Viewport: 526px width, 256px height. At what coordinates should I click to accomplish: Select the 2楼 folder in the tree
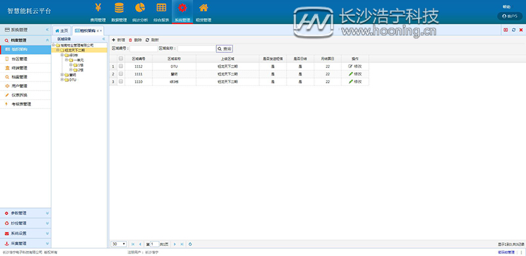(78, 70)
